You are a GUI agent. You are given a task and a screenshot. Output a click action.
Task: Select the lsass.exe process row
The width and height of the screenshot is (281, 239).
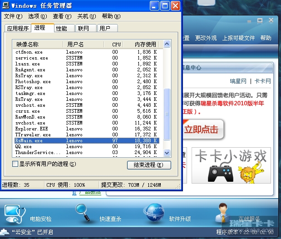[x=87, y=64]
